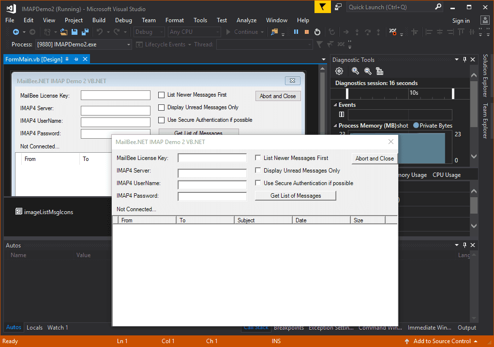Image resolution: width=494 pixels, height=347 pixels.
Task: Switch to the CPU Usage tab
Action: click(447, 175)
